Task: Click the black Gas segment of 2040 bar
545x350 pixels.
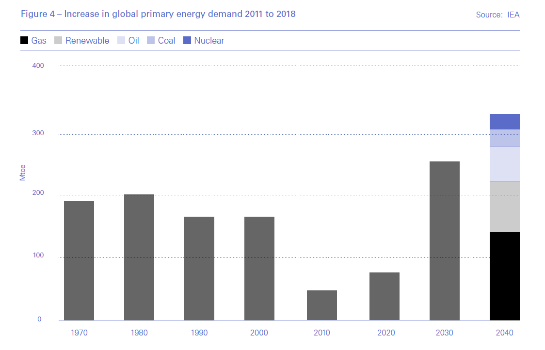Action: click(x=505, y=276)
